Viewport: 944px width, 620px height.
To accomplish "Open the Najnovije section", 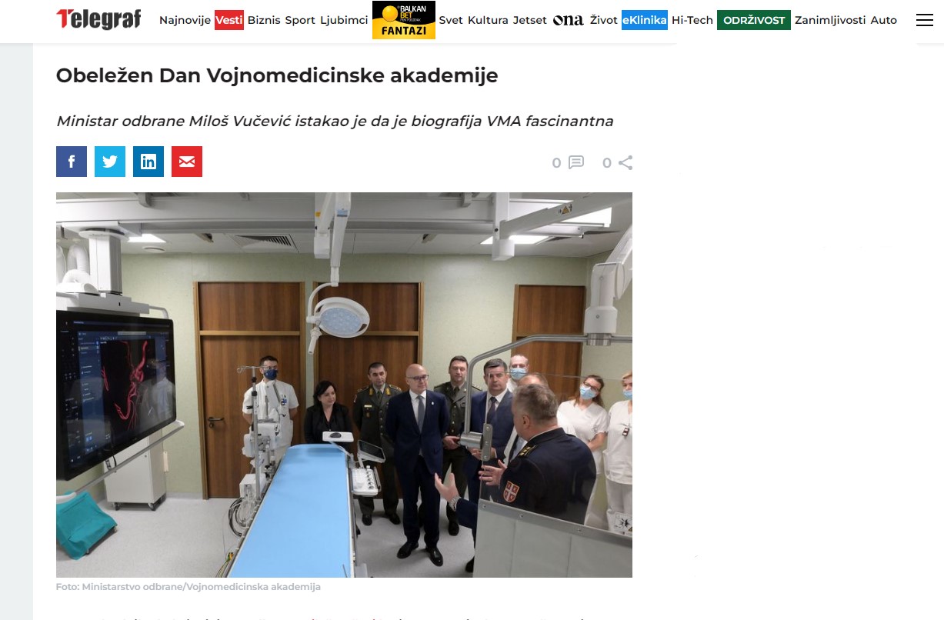I will 185,21.
